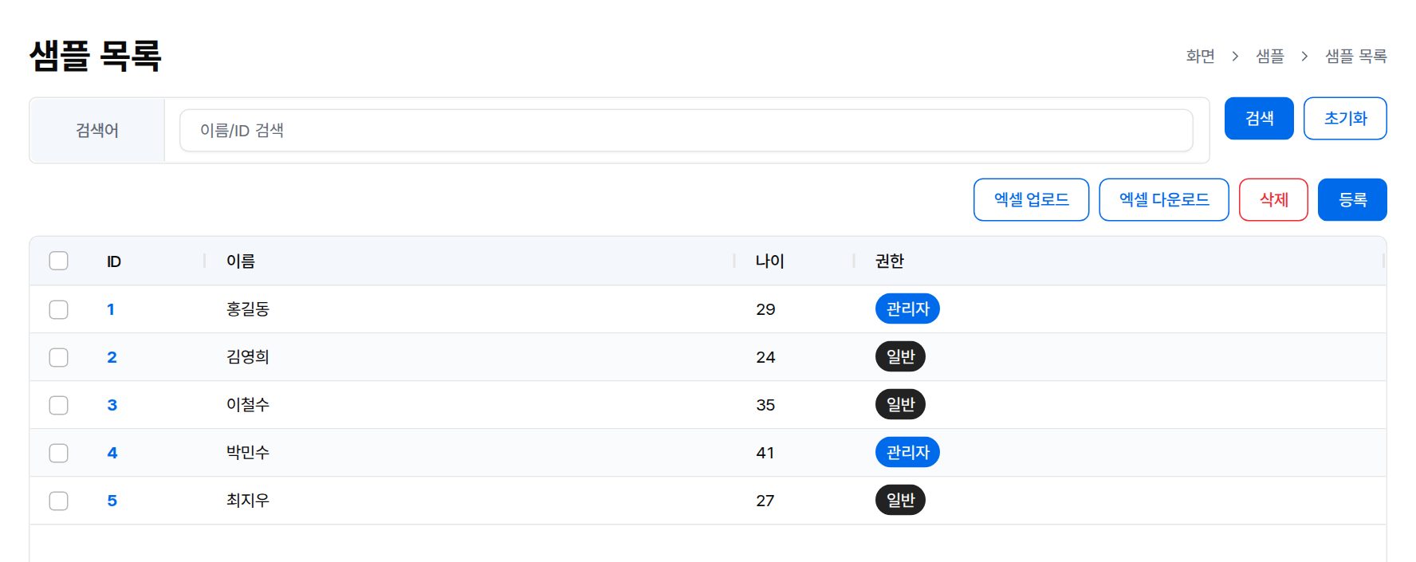This screenshot has height=562, width=1416.
Task: Select all rows with header checkbox
Action: [x=58, y=261]
